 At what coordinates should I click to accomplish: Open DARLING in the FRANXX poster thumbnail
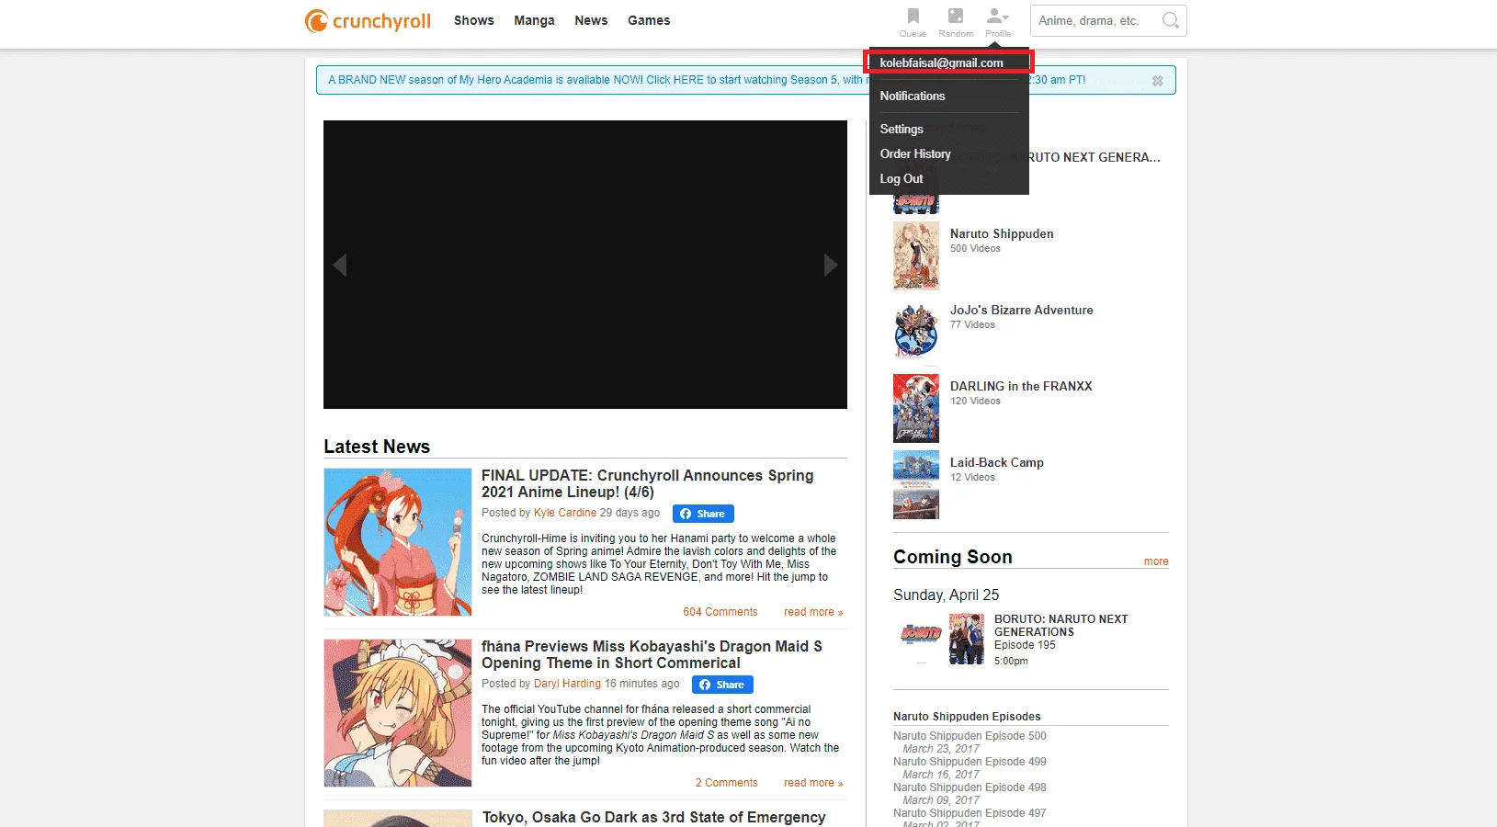(916, 408)
